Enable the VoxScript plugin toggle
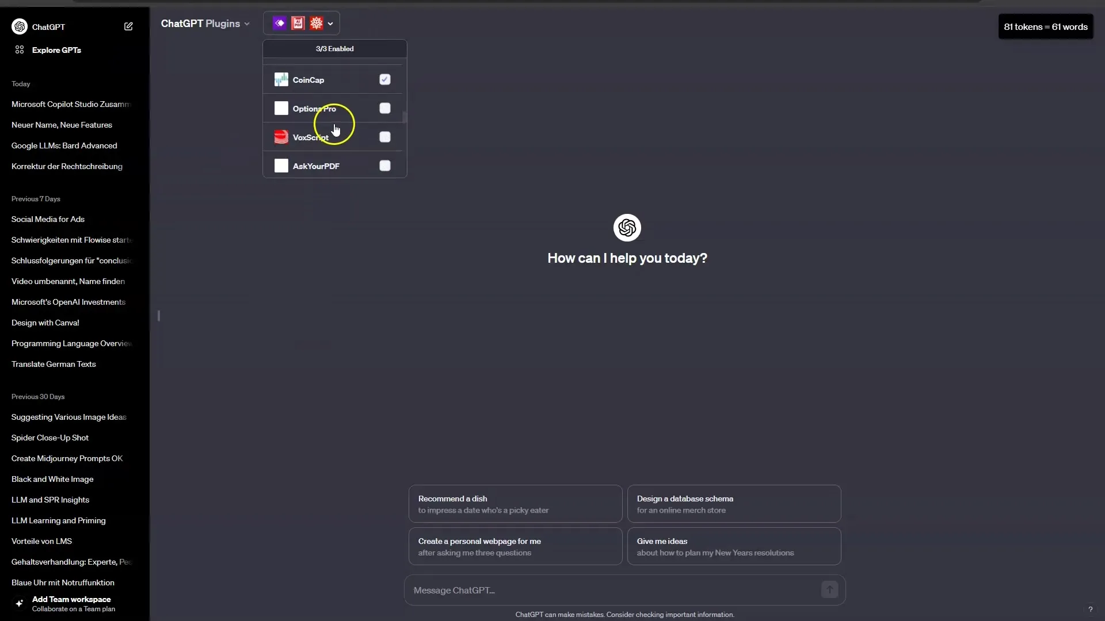 click(x=385, y=137)
